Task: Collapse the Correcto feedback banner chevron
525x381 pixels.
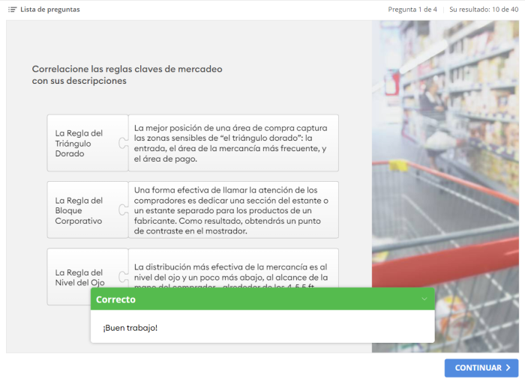Action: (x=424, y=299)
